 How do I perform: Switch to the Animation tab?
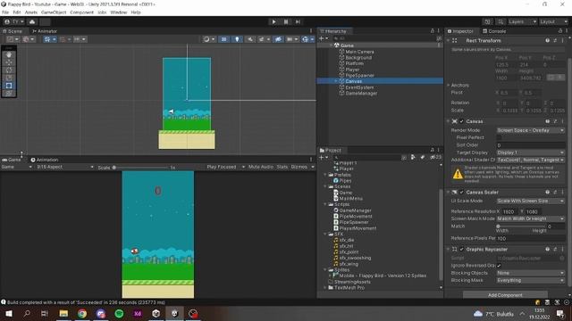coord(44,160)
